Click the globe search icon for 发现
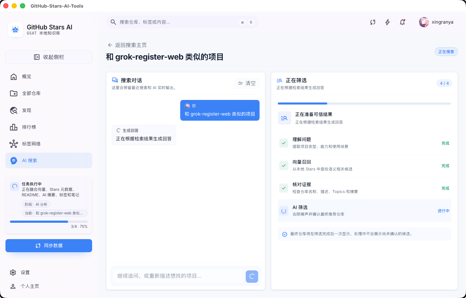 click(x=13, y=110)
